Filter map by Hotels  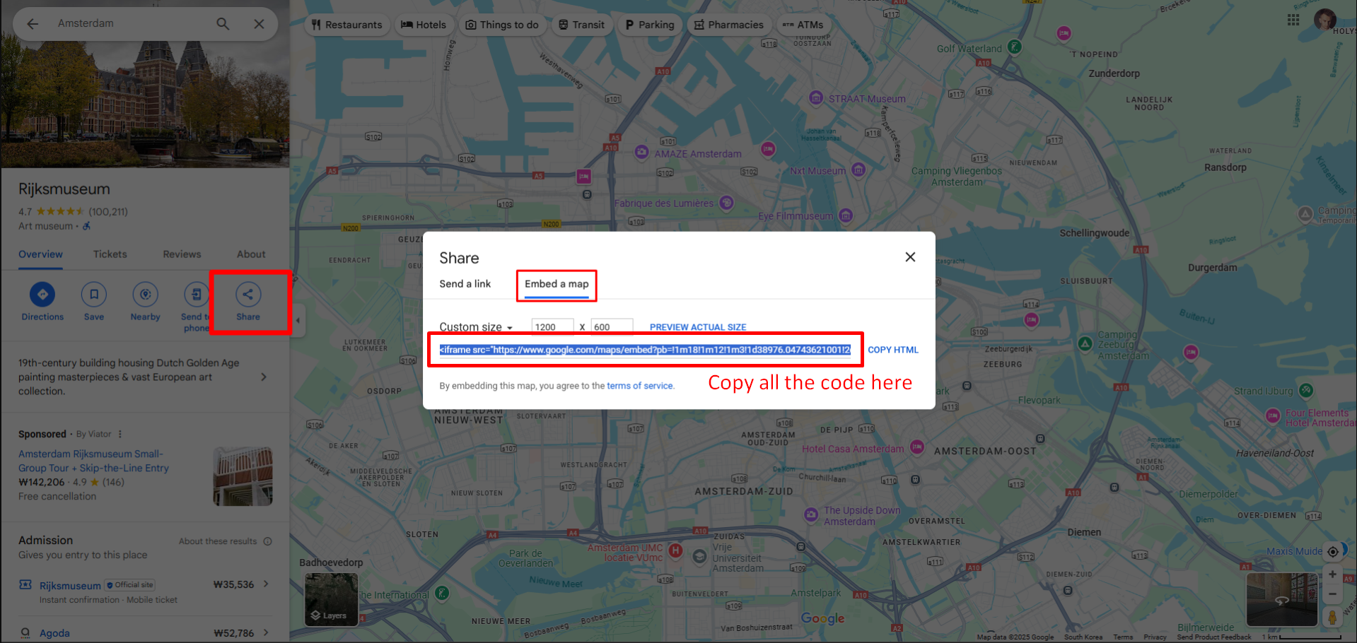coord(424,25)
